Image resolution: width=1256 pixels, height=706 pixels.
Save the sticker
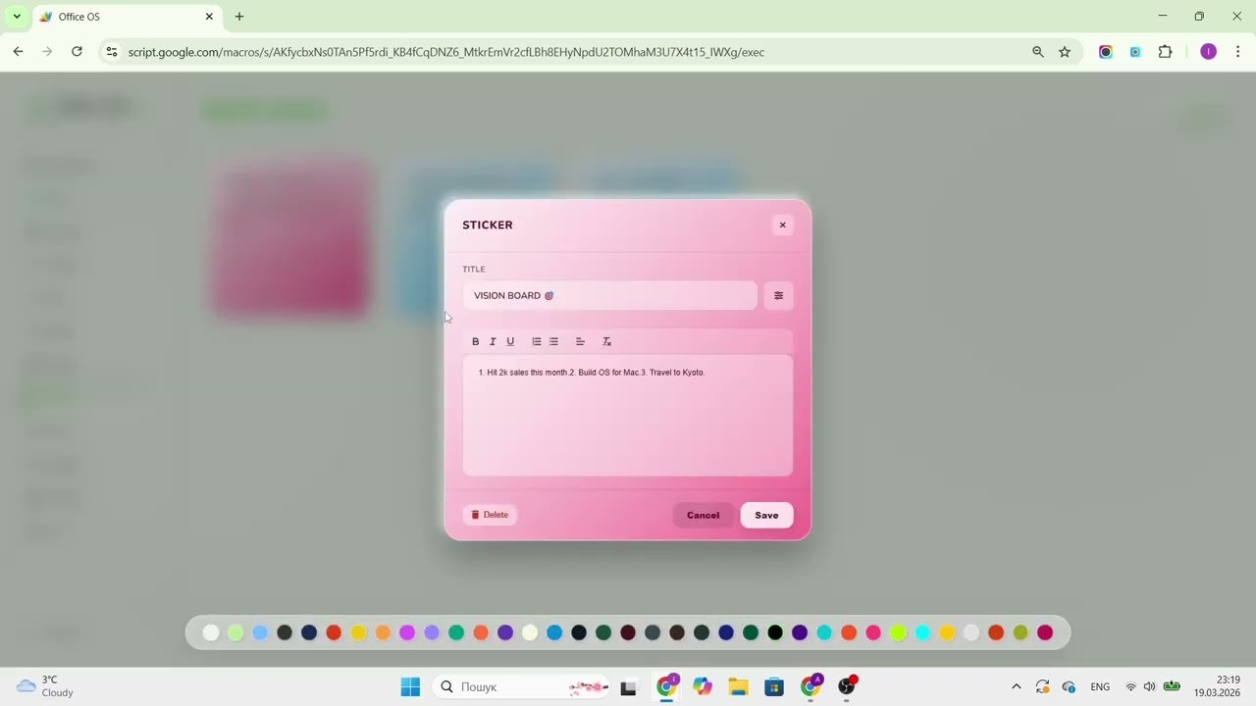click(x=766, y=515)
